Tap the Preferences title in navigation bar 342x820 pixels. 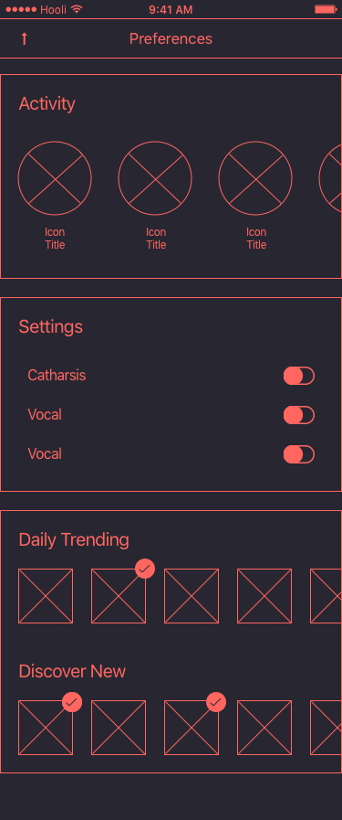[x=171, y=38]
